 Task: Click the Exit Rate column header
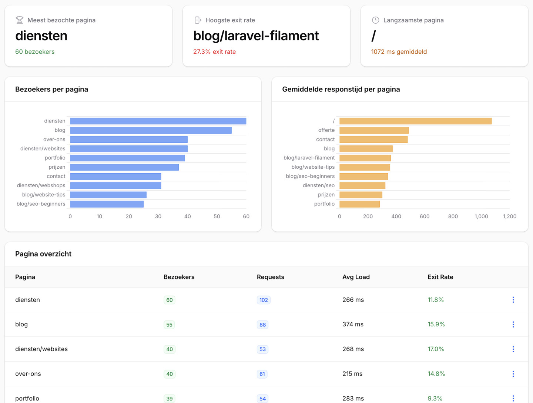click(x=440, y=277)
